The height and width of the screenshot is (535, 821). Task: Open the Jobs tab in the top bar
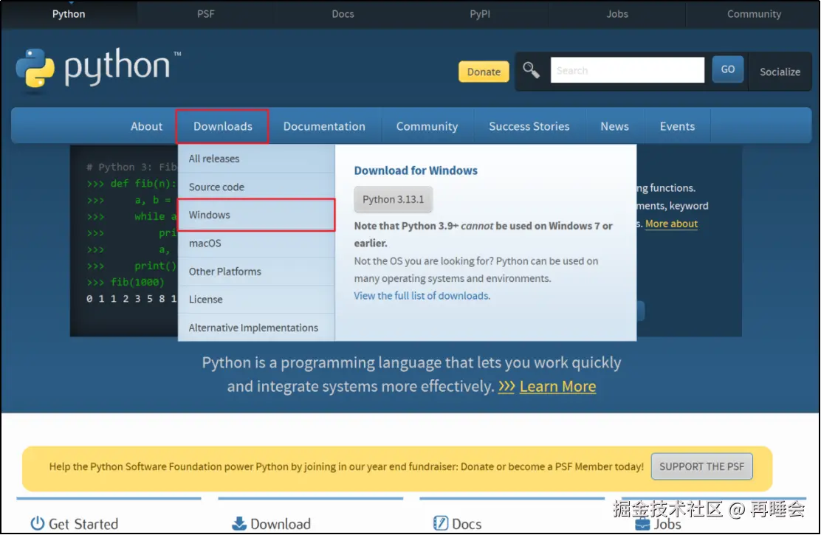click(x=617, y=14)
